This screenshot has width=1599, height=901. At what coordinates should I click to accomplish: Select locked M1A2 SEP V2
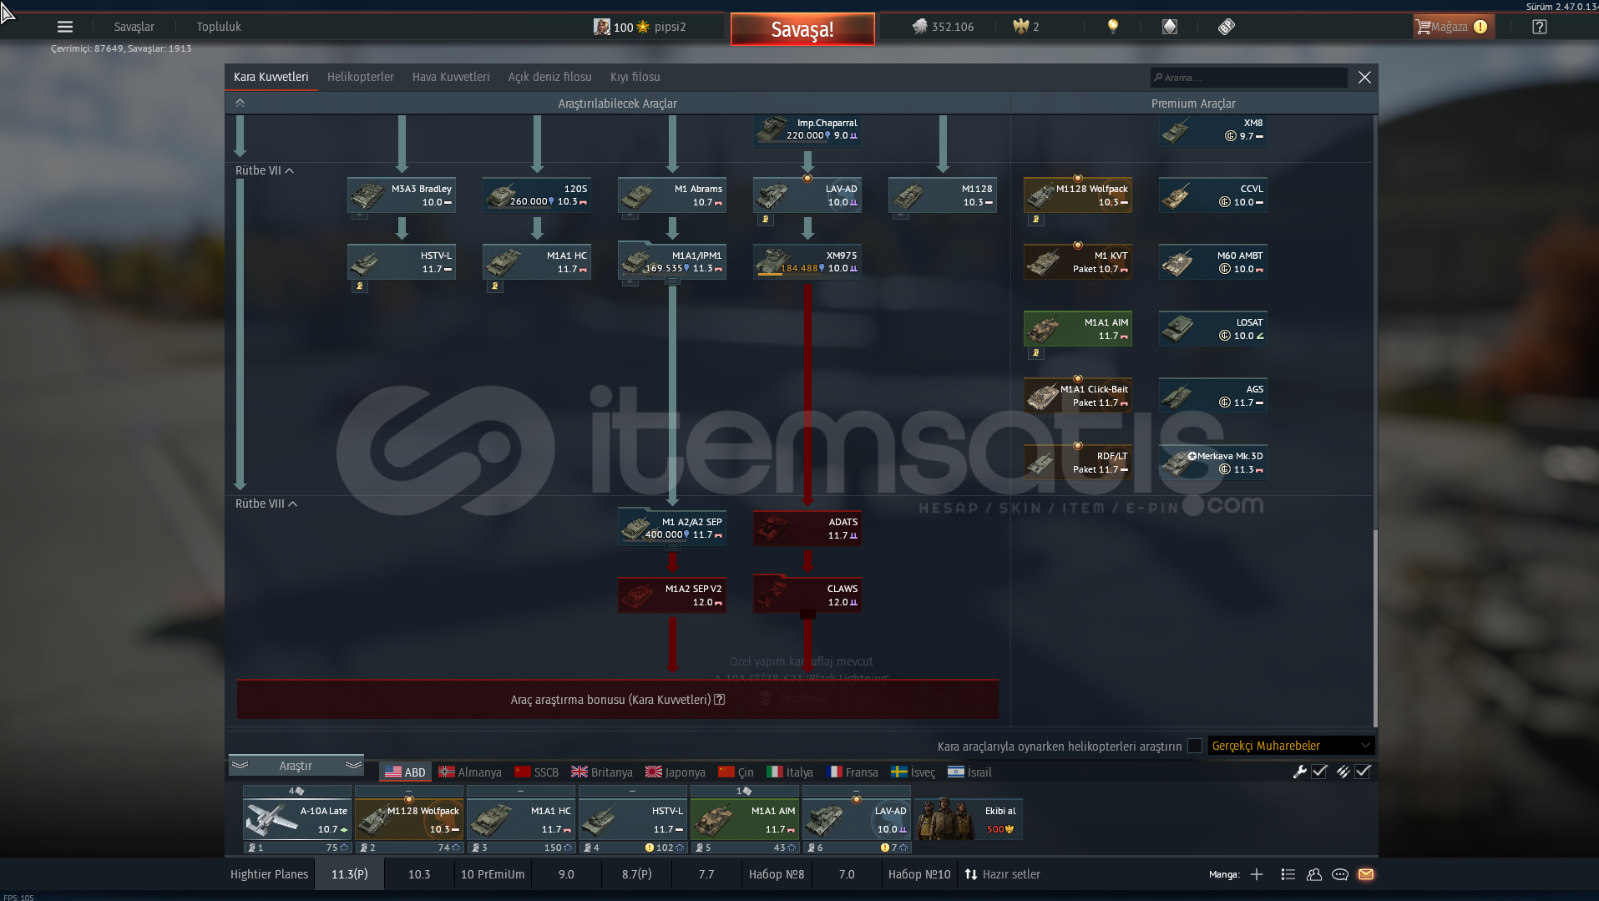(x=672, y=595)
